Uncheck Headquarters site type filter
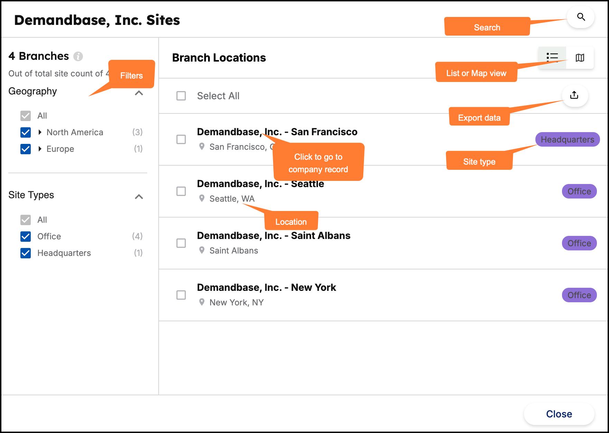This screenshot has height=433, width=609. point(26,253)
